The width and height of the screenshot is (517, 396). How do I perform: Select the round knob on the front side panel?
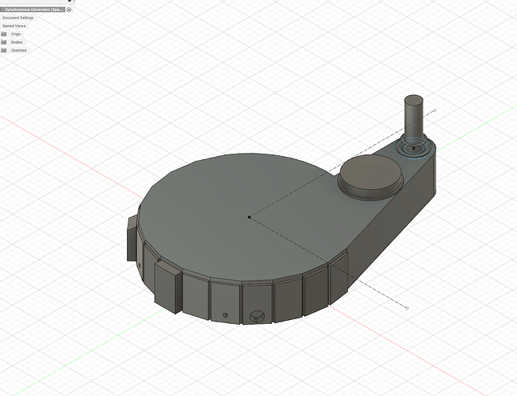257,316
